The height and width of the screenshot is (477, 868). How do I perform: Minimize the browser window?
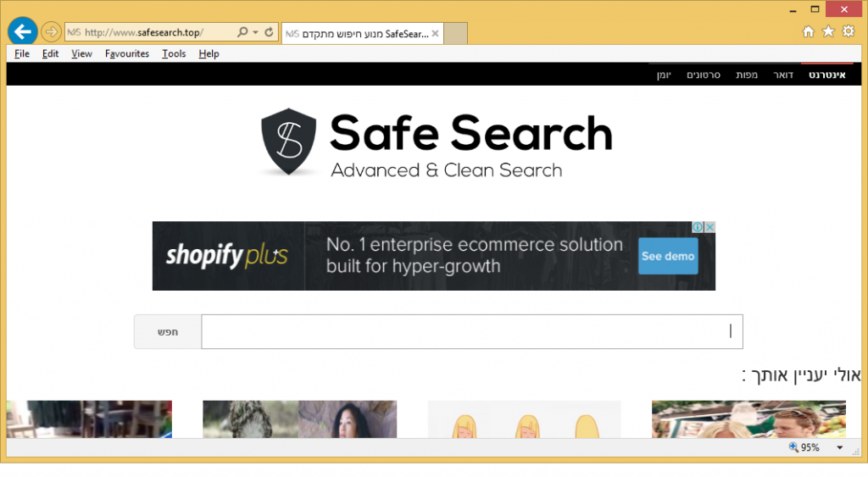tap(793, 10)
